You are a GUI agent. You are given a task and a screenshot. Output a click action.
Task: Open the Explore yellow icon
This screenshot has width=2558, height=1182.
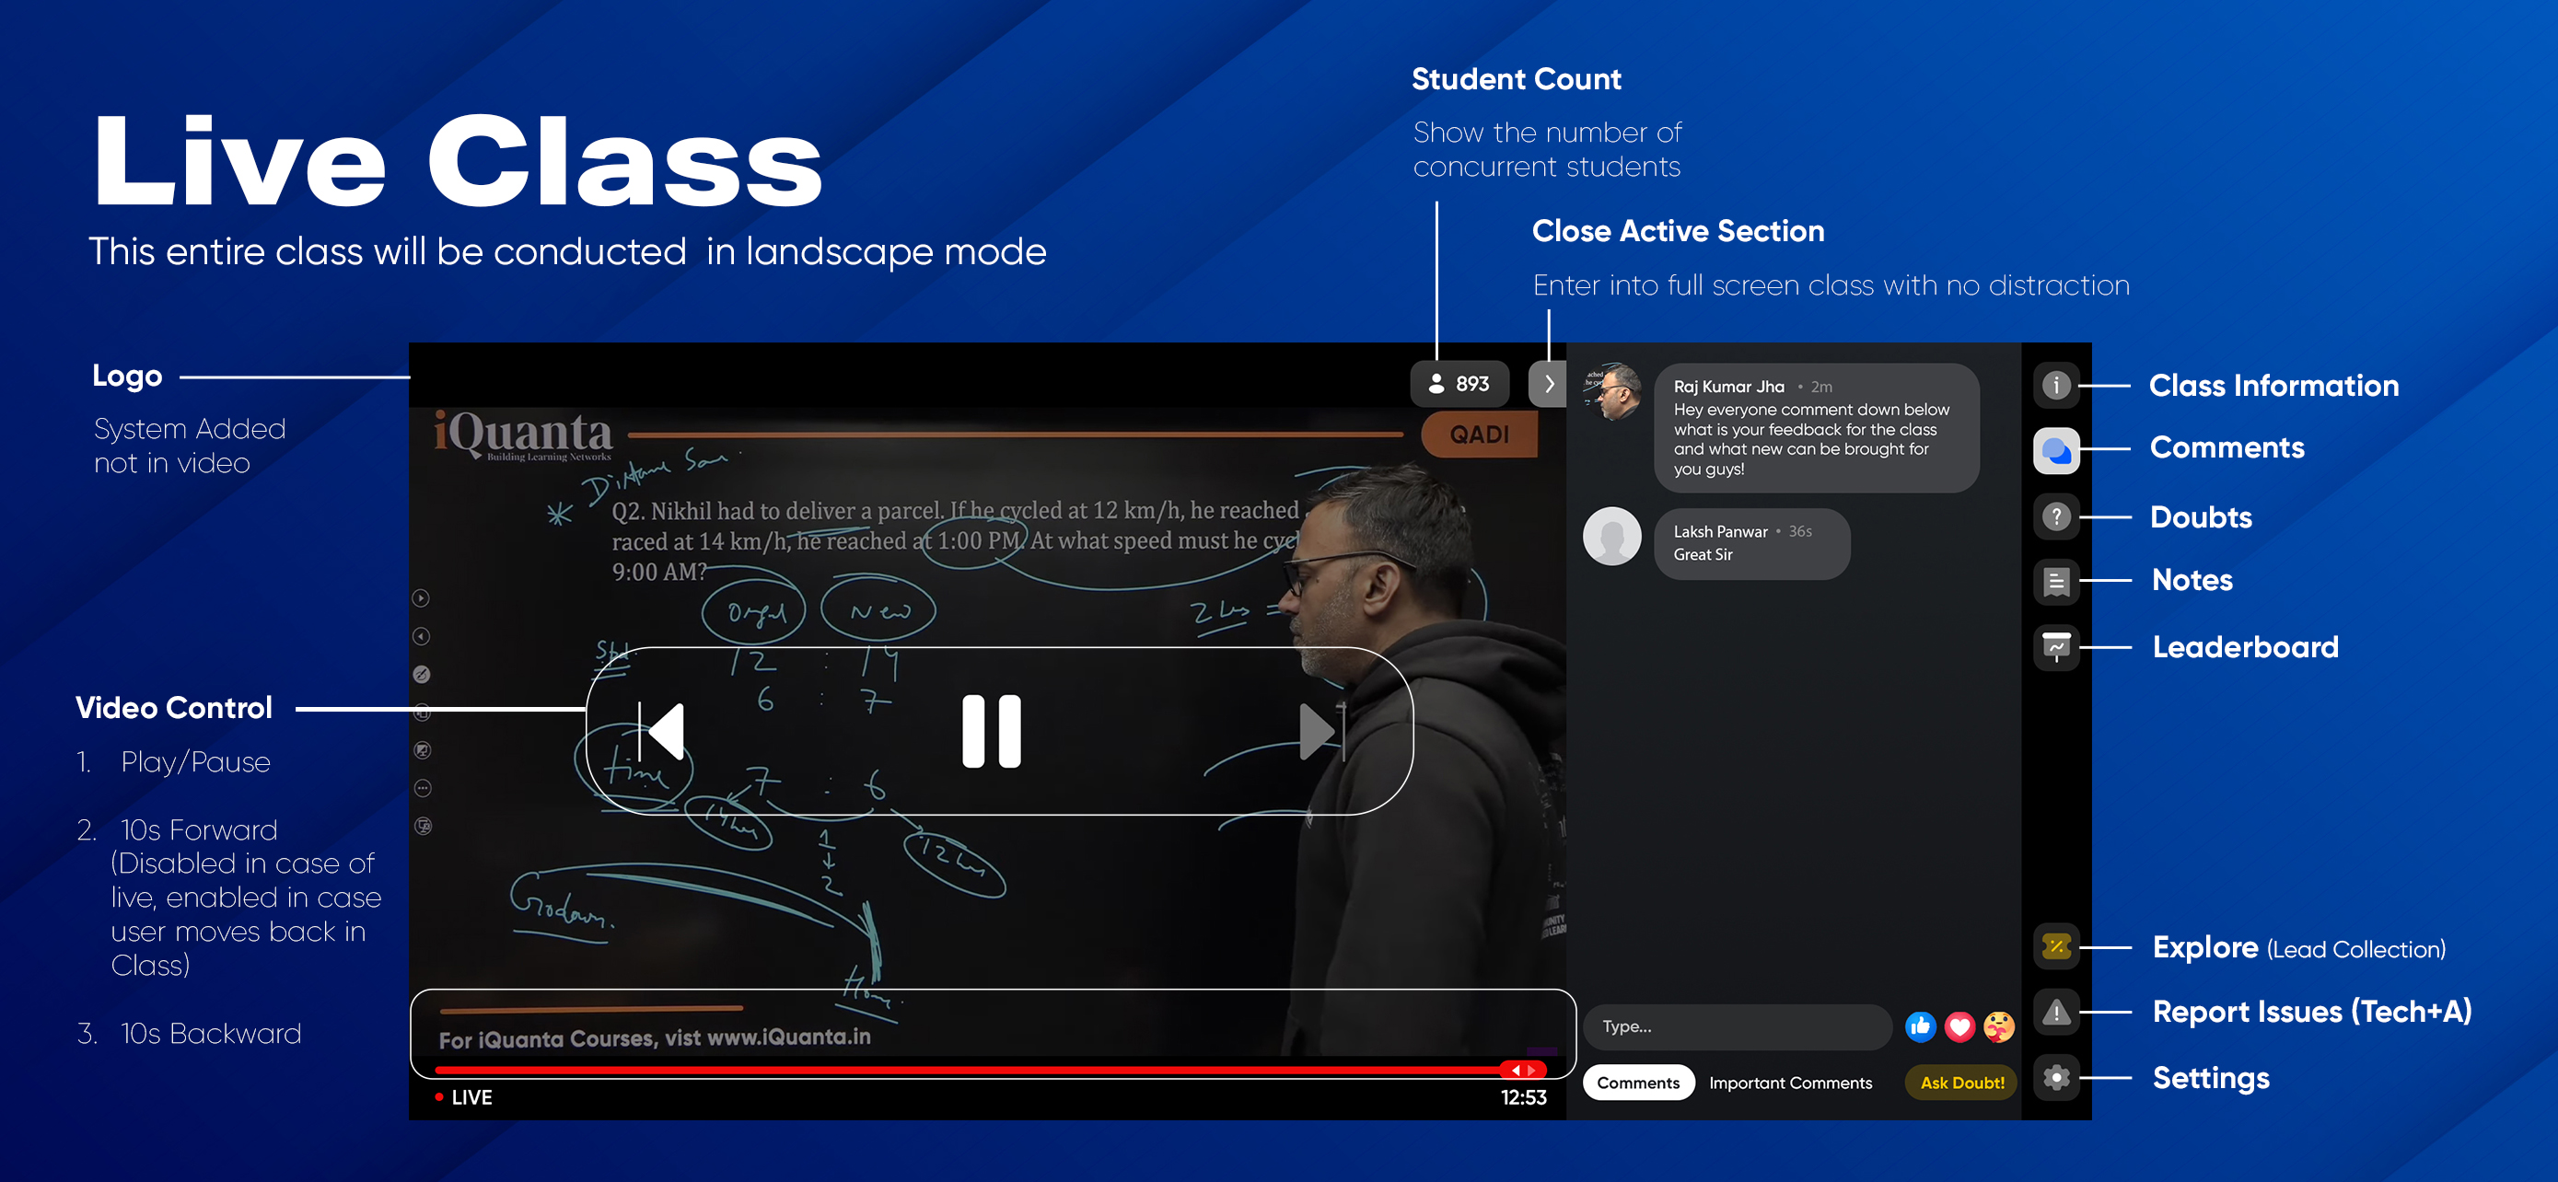(2055, 946)
